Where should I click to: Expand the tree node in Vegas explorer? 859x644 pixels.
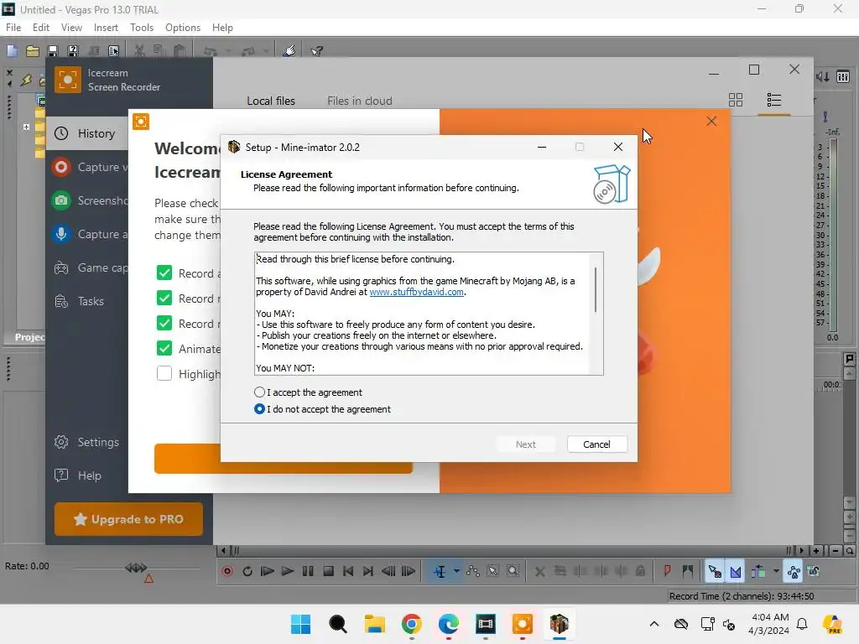tap(26, 127)
